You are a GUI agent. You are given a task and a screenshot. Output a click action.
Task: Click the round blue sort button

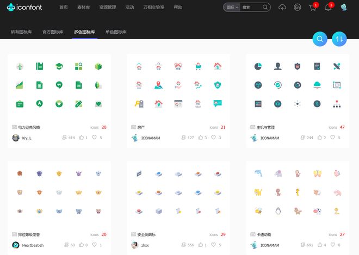(x=339, y=39)
